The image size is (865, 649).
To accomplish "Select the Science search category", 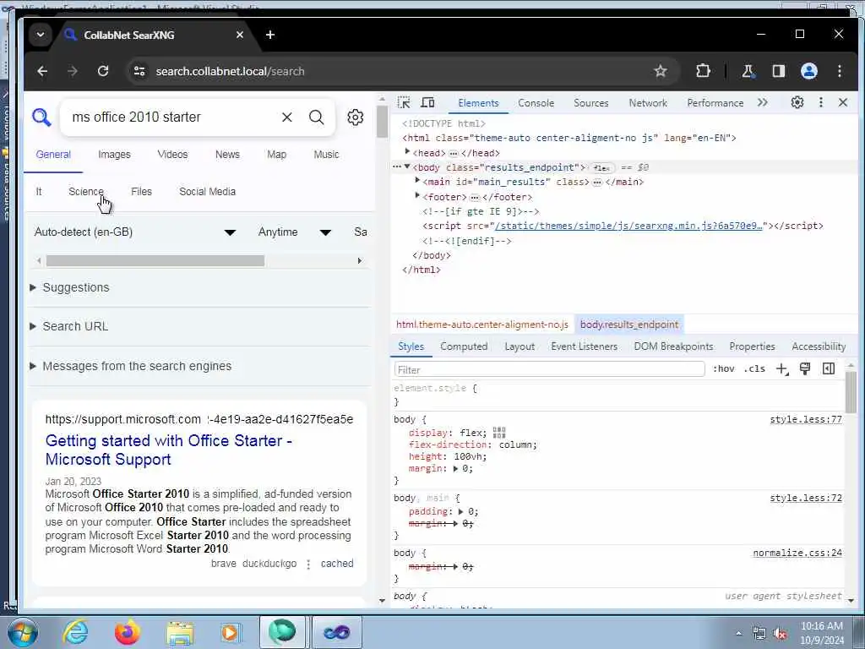I will coord(86,192).
